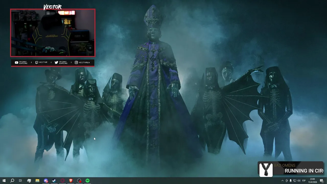Click the 'BAD OMENS' artist name
Screen dimensions: 327x184
click(x=285, y=165)
